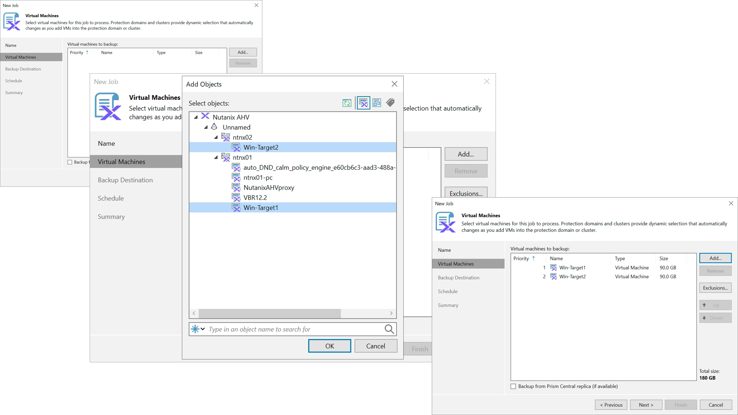Click the right scroll arrow in Add Objects tree
738x415 pixels.
(x=391, y=313)
